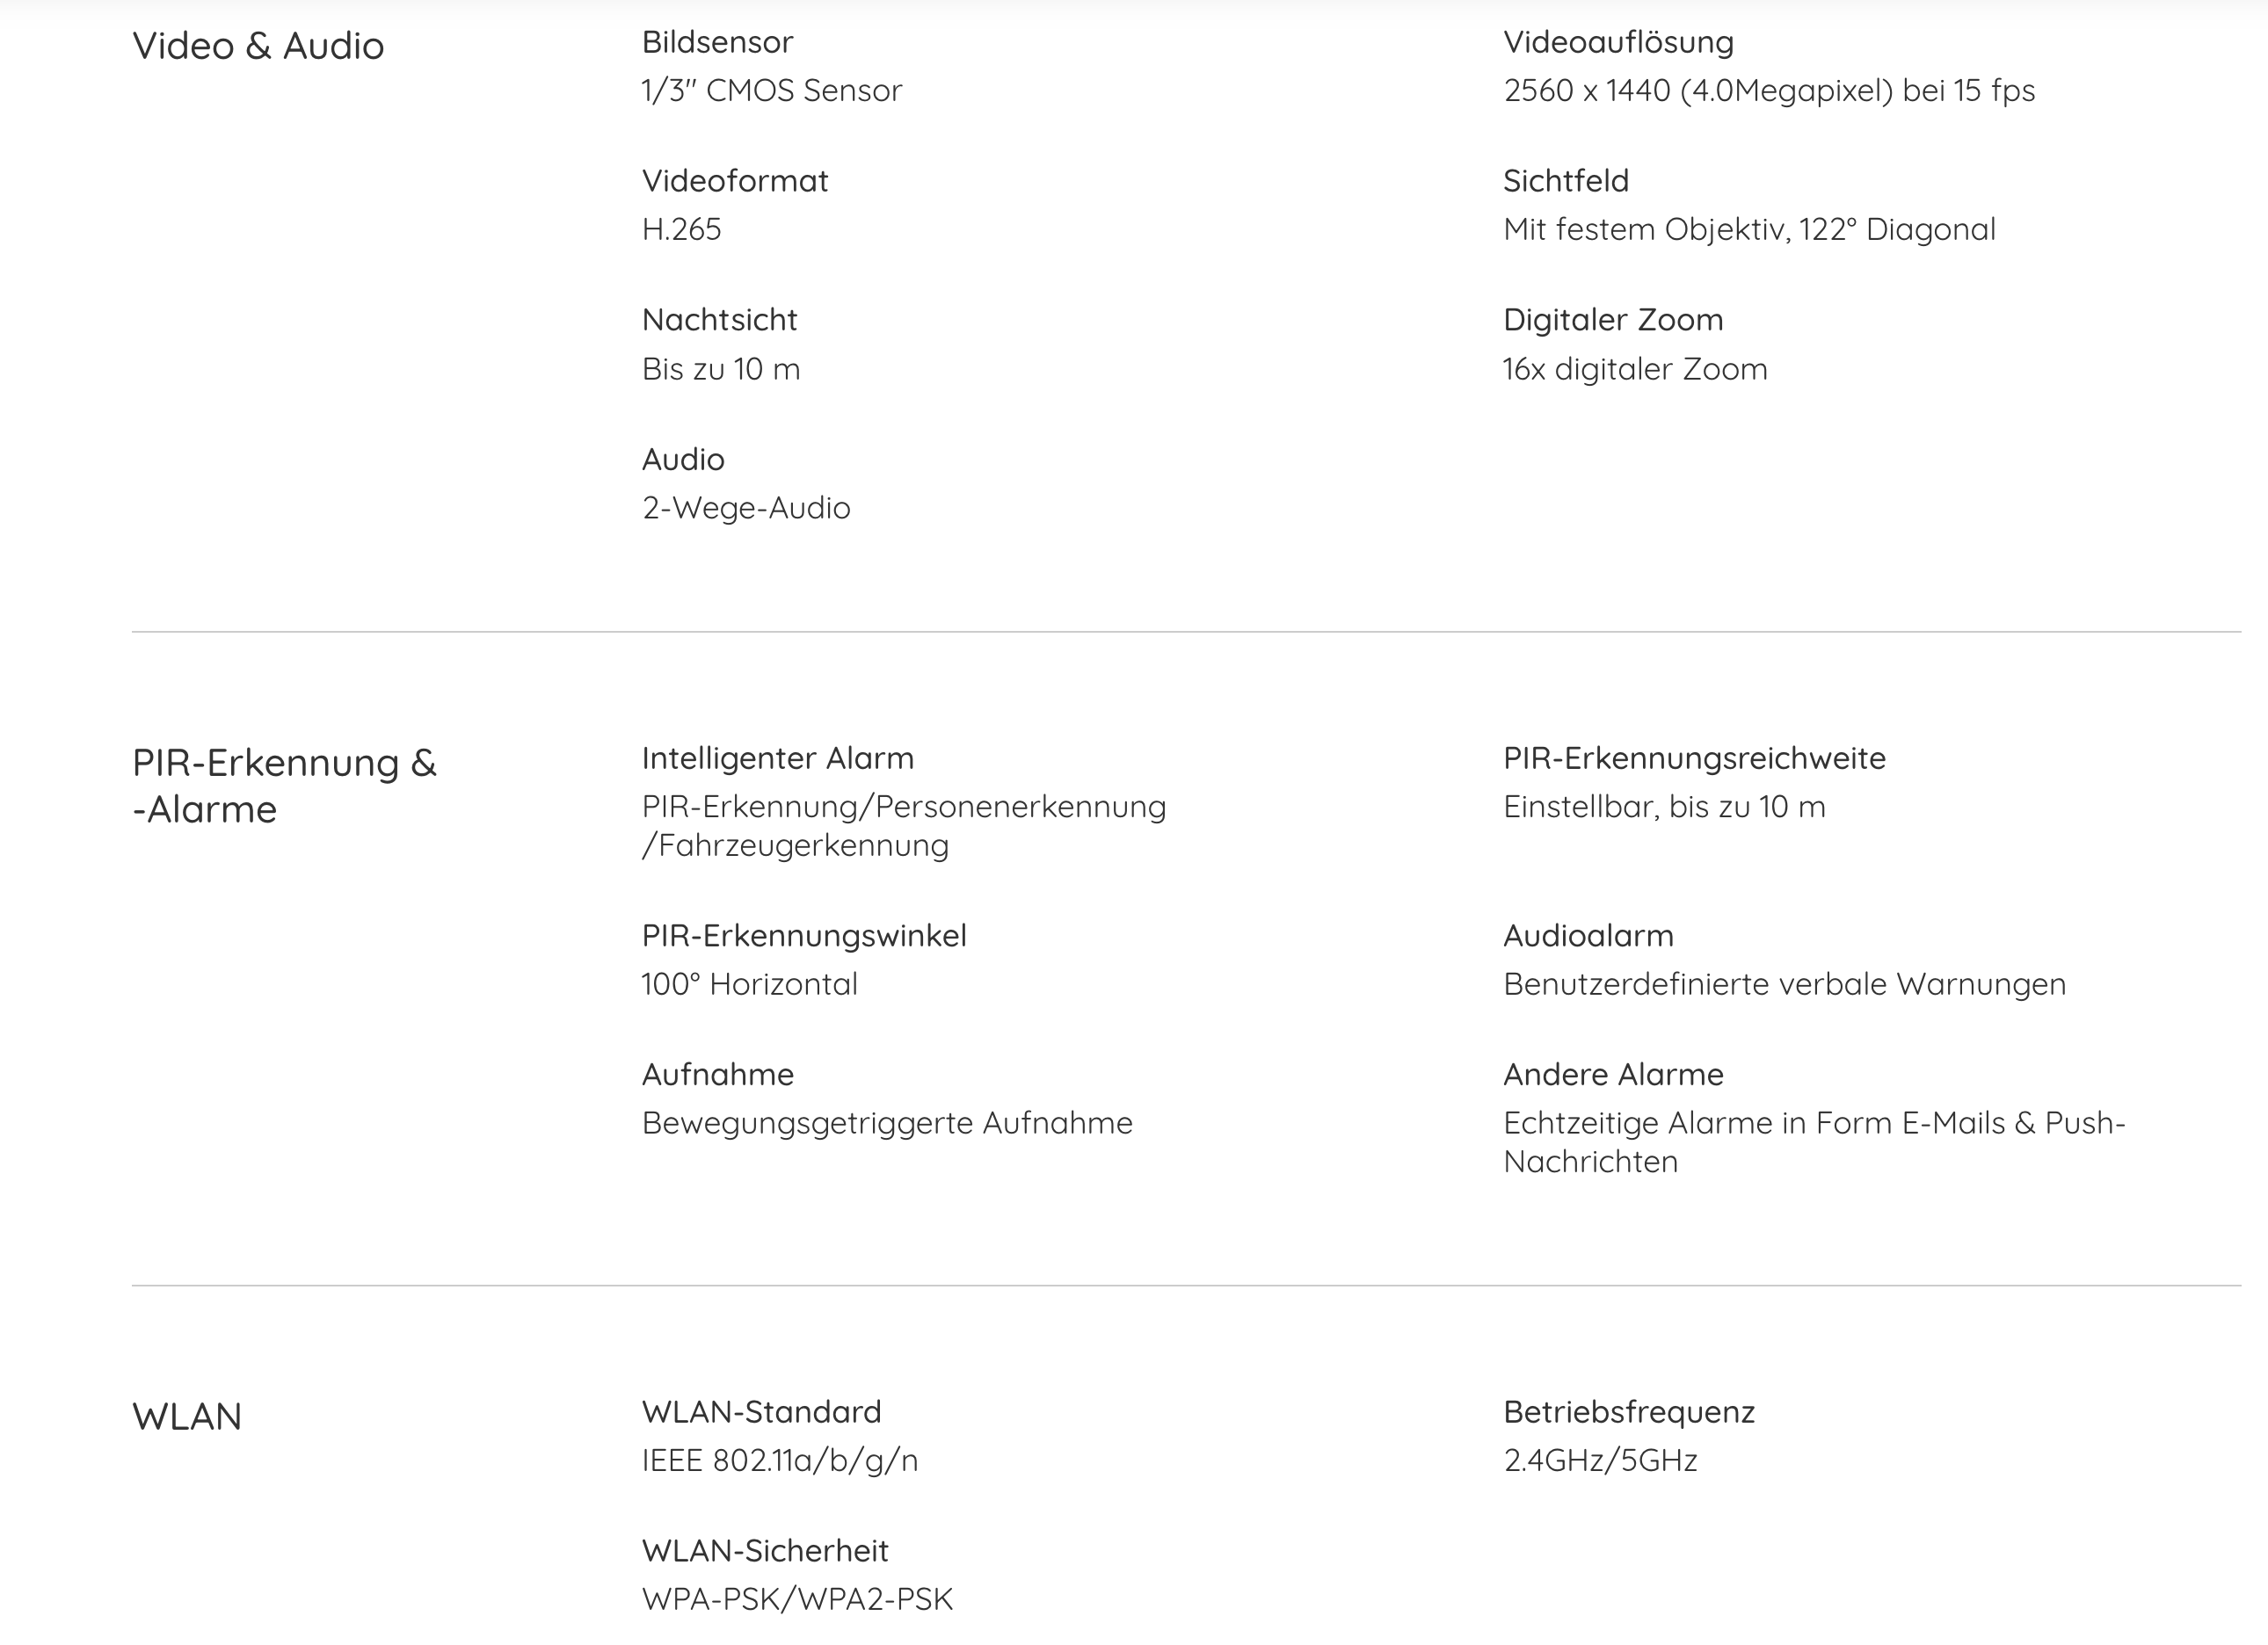The height and width of the screenshot is (1645, 2268).
Task: Click the PIR-Erkennung & -Alarme section heading
Action: click(284, 786)
